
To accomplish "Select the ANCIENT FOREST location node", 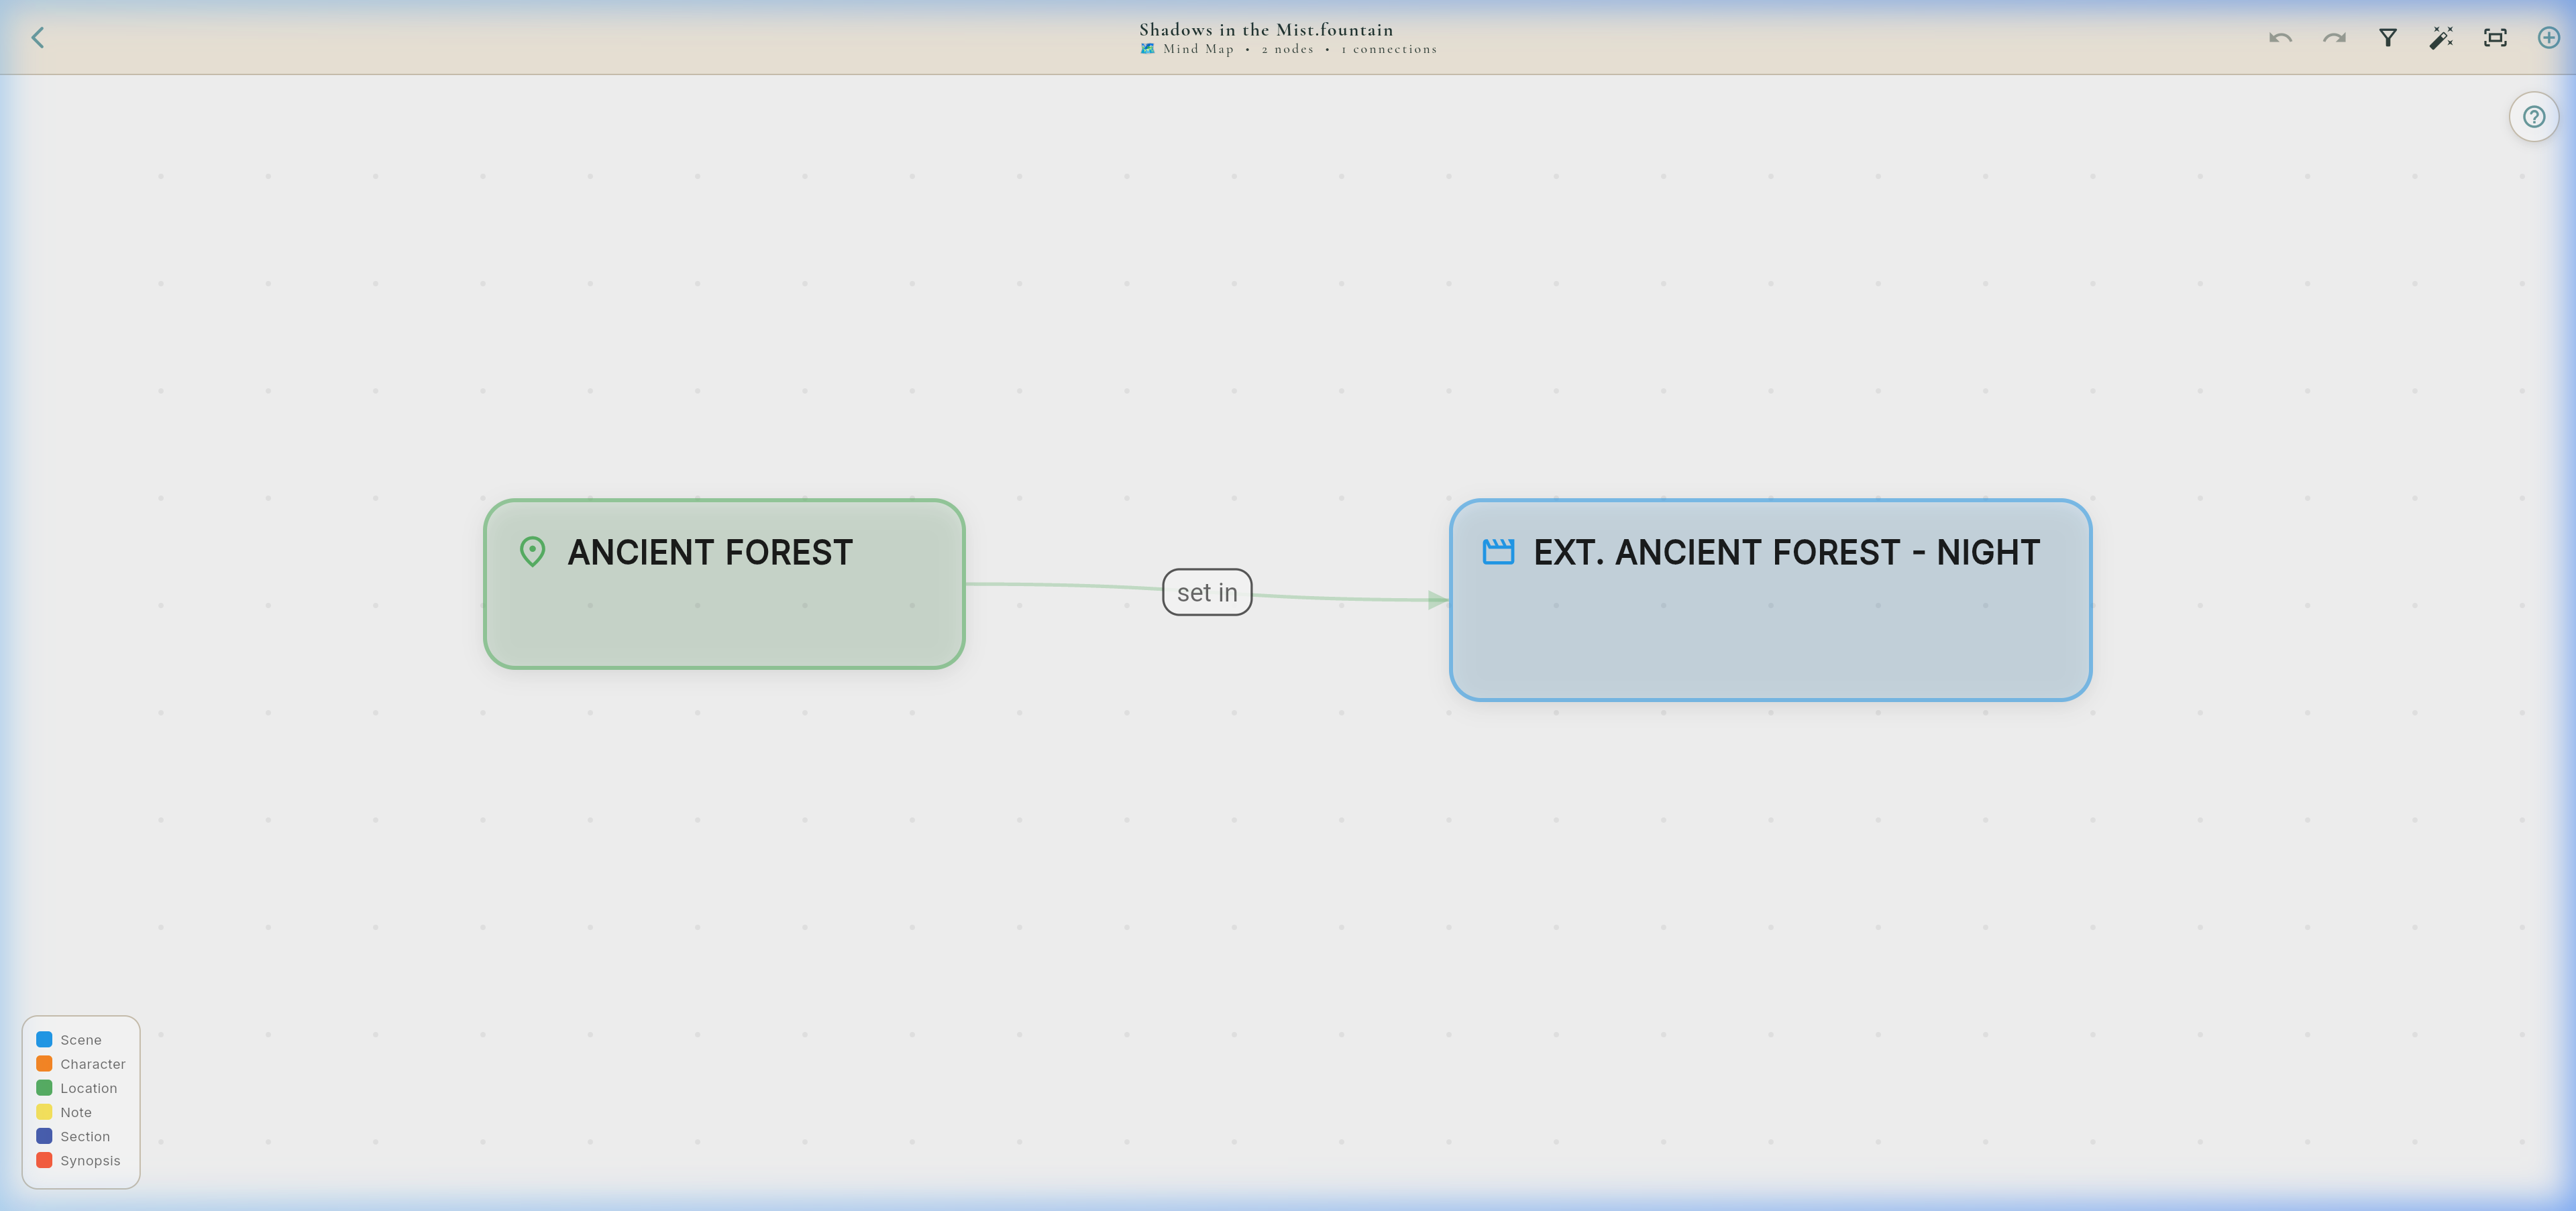I will [x=724, y=583].
